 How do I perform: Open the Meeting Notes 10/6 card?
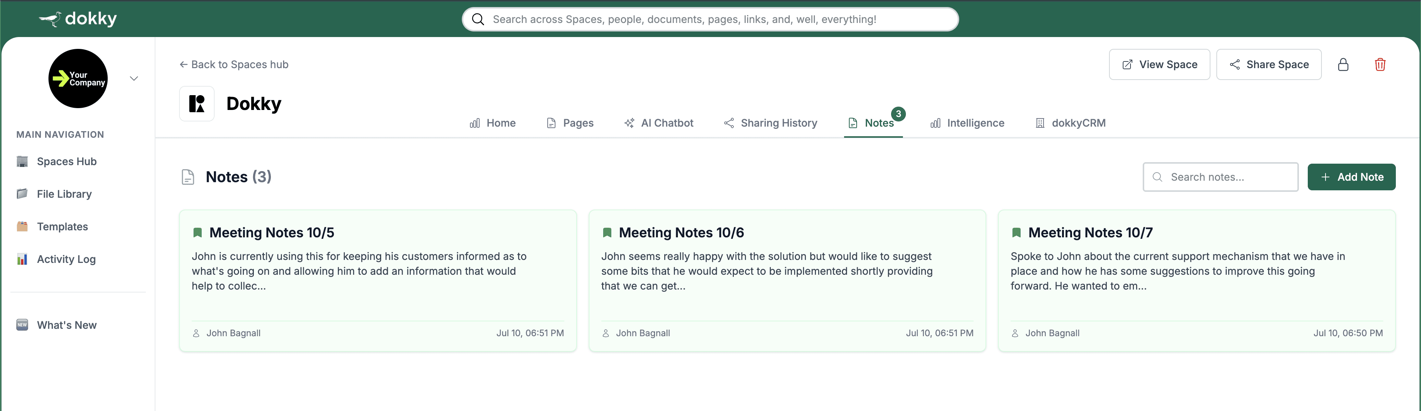tap(787, 280)
